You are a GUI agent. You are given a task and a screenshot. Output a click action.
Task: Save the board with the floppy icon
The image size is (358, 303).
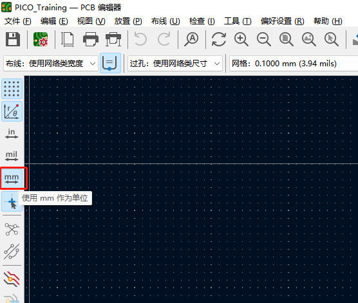point(13,39)
